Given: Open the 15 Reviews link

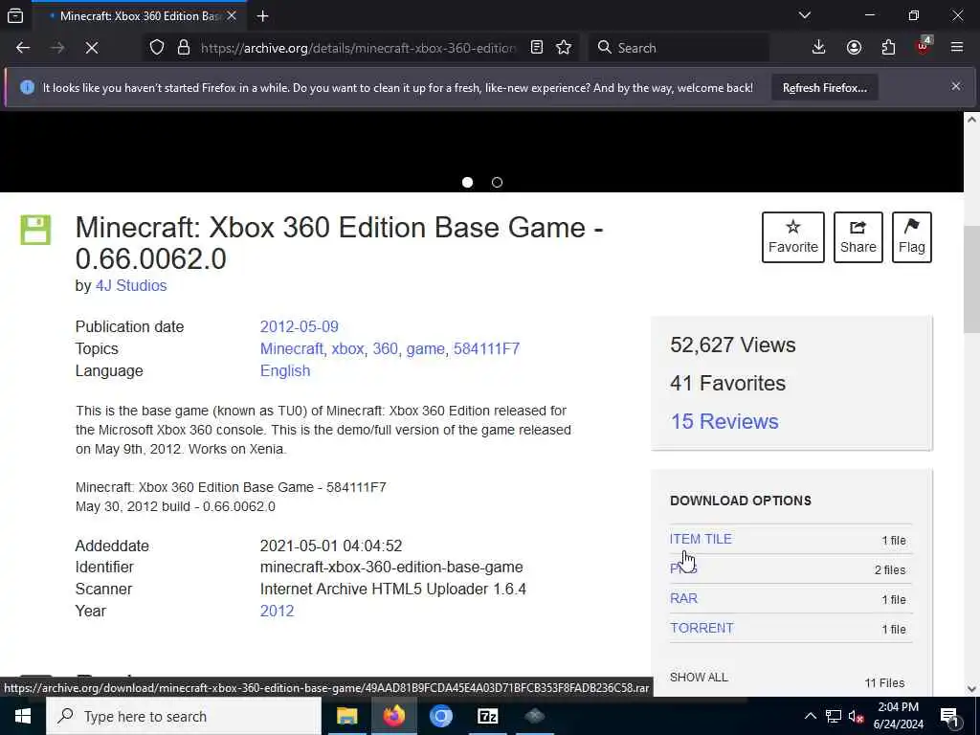Looking at the screenshot, I should (724, 421).
